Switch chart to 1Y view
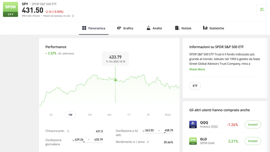The width and height of the screenshot is (270, 152). (128, 115)
